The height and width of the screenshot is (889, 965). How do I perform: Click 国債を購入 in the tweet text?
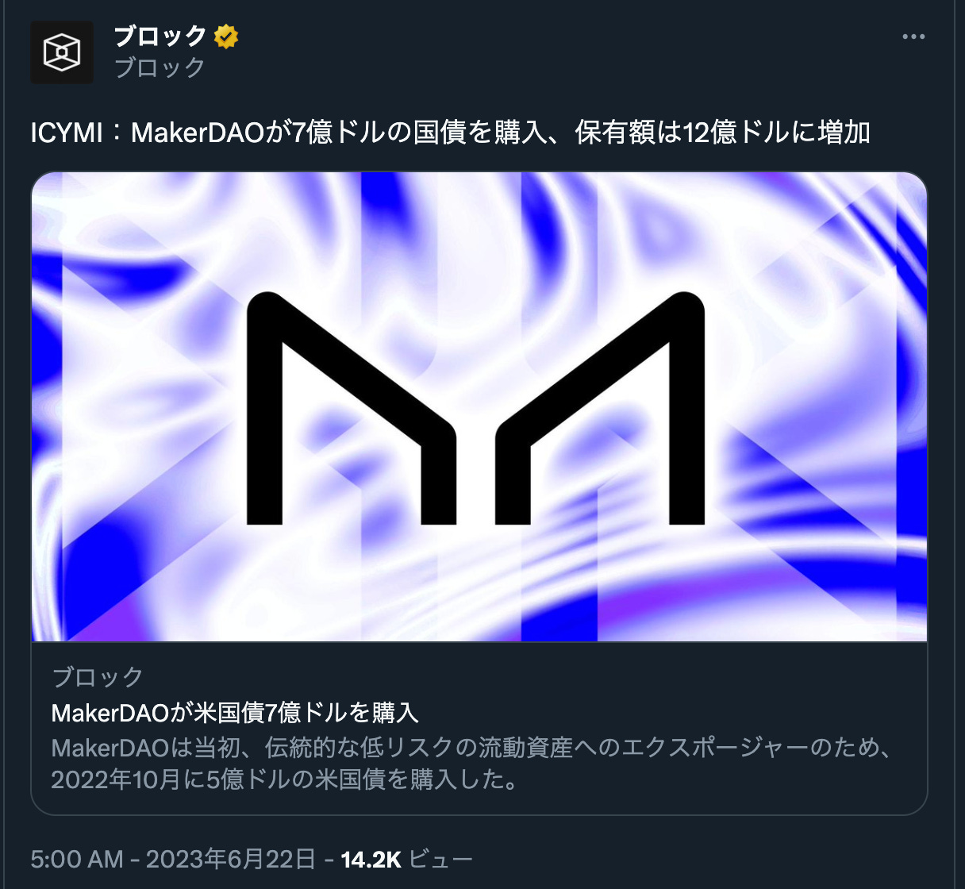pyautogui.click(x=479, y=132)
